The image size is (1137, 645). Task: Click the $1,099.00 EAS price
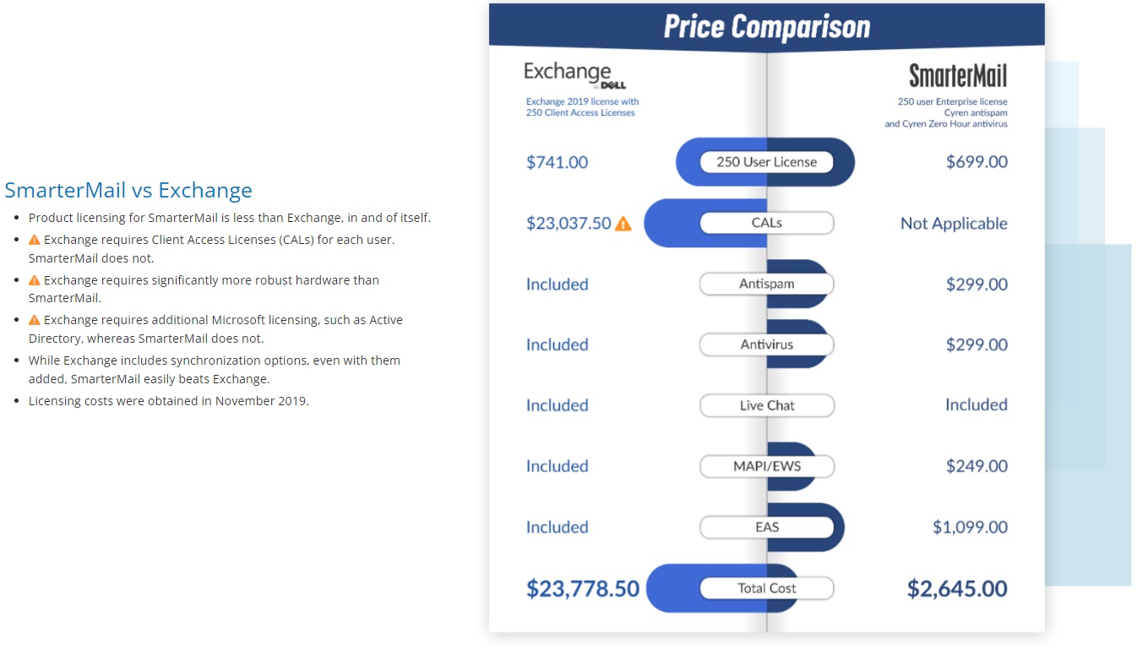(970, 527)
